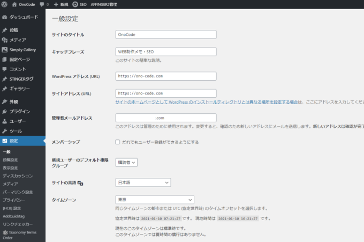Image resolution: width=364 pixels, height=242 pixels.
Task: Select the パーマリンク設定 submenu item
Action: [18, 192]
